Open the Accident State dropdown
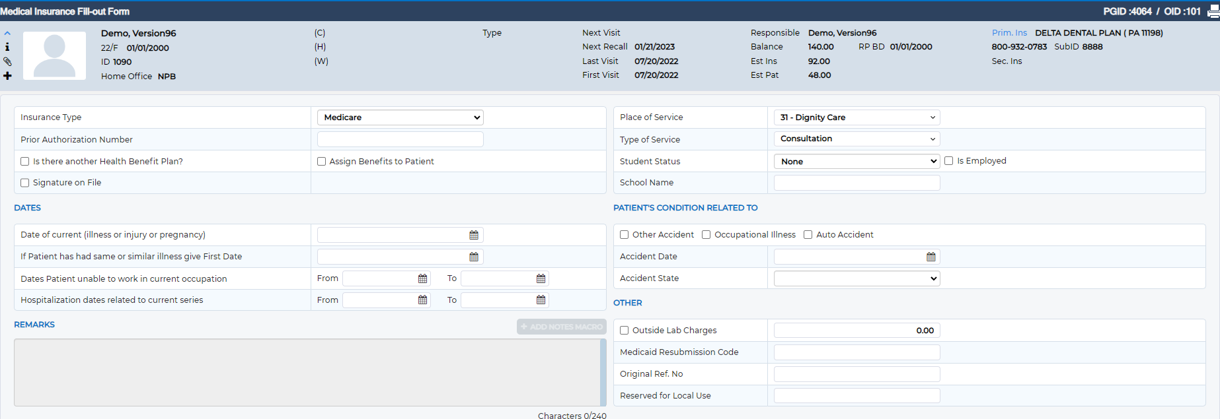 pyautogui.click(x=857, y=278)
